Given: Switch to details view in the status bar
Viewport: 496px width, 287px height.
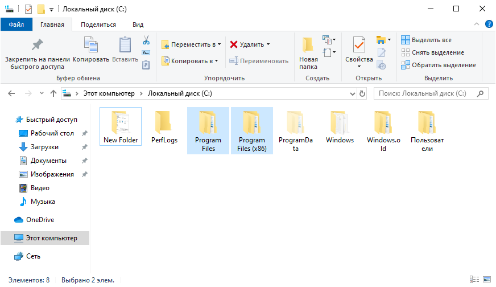Looking at the screenshot, I should [475, 280].
